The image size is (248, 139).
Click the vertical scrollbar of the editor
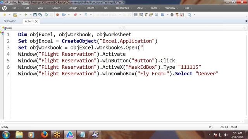[x=246, y=75]
